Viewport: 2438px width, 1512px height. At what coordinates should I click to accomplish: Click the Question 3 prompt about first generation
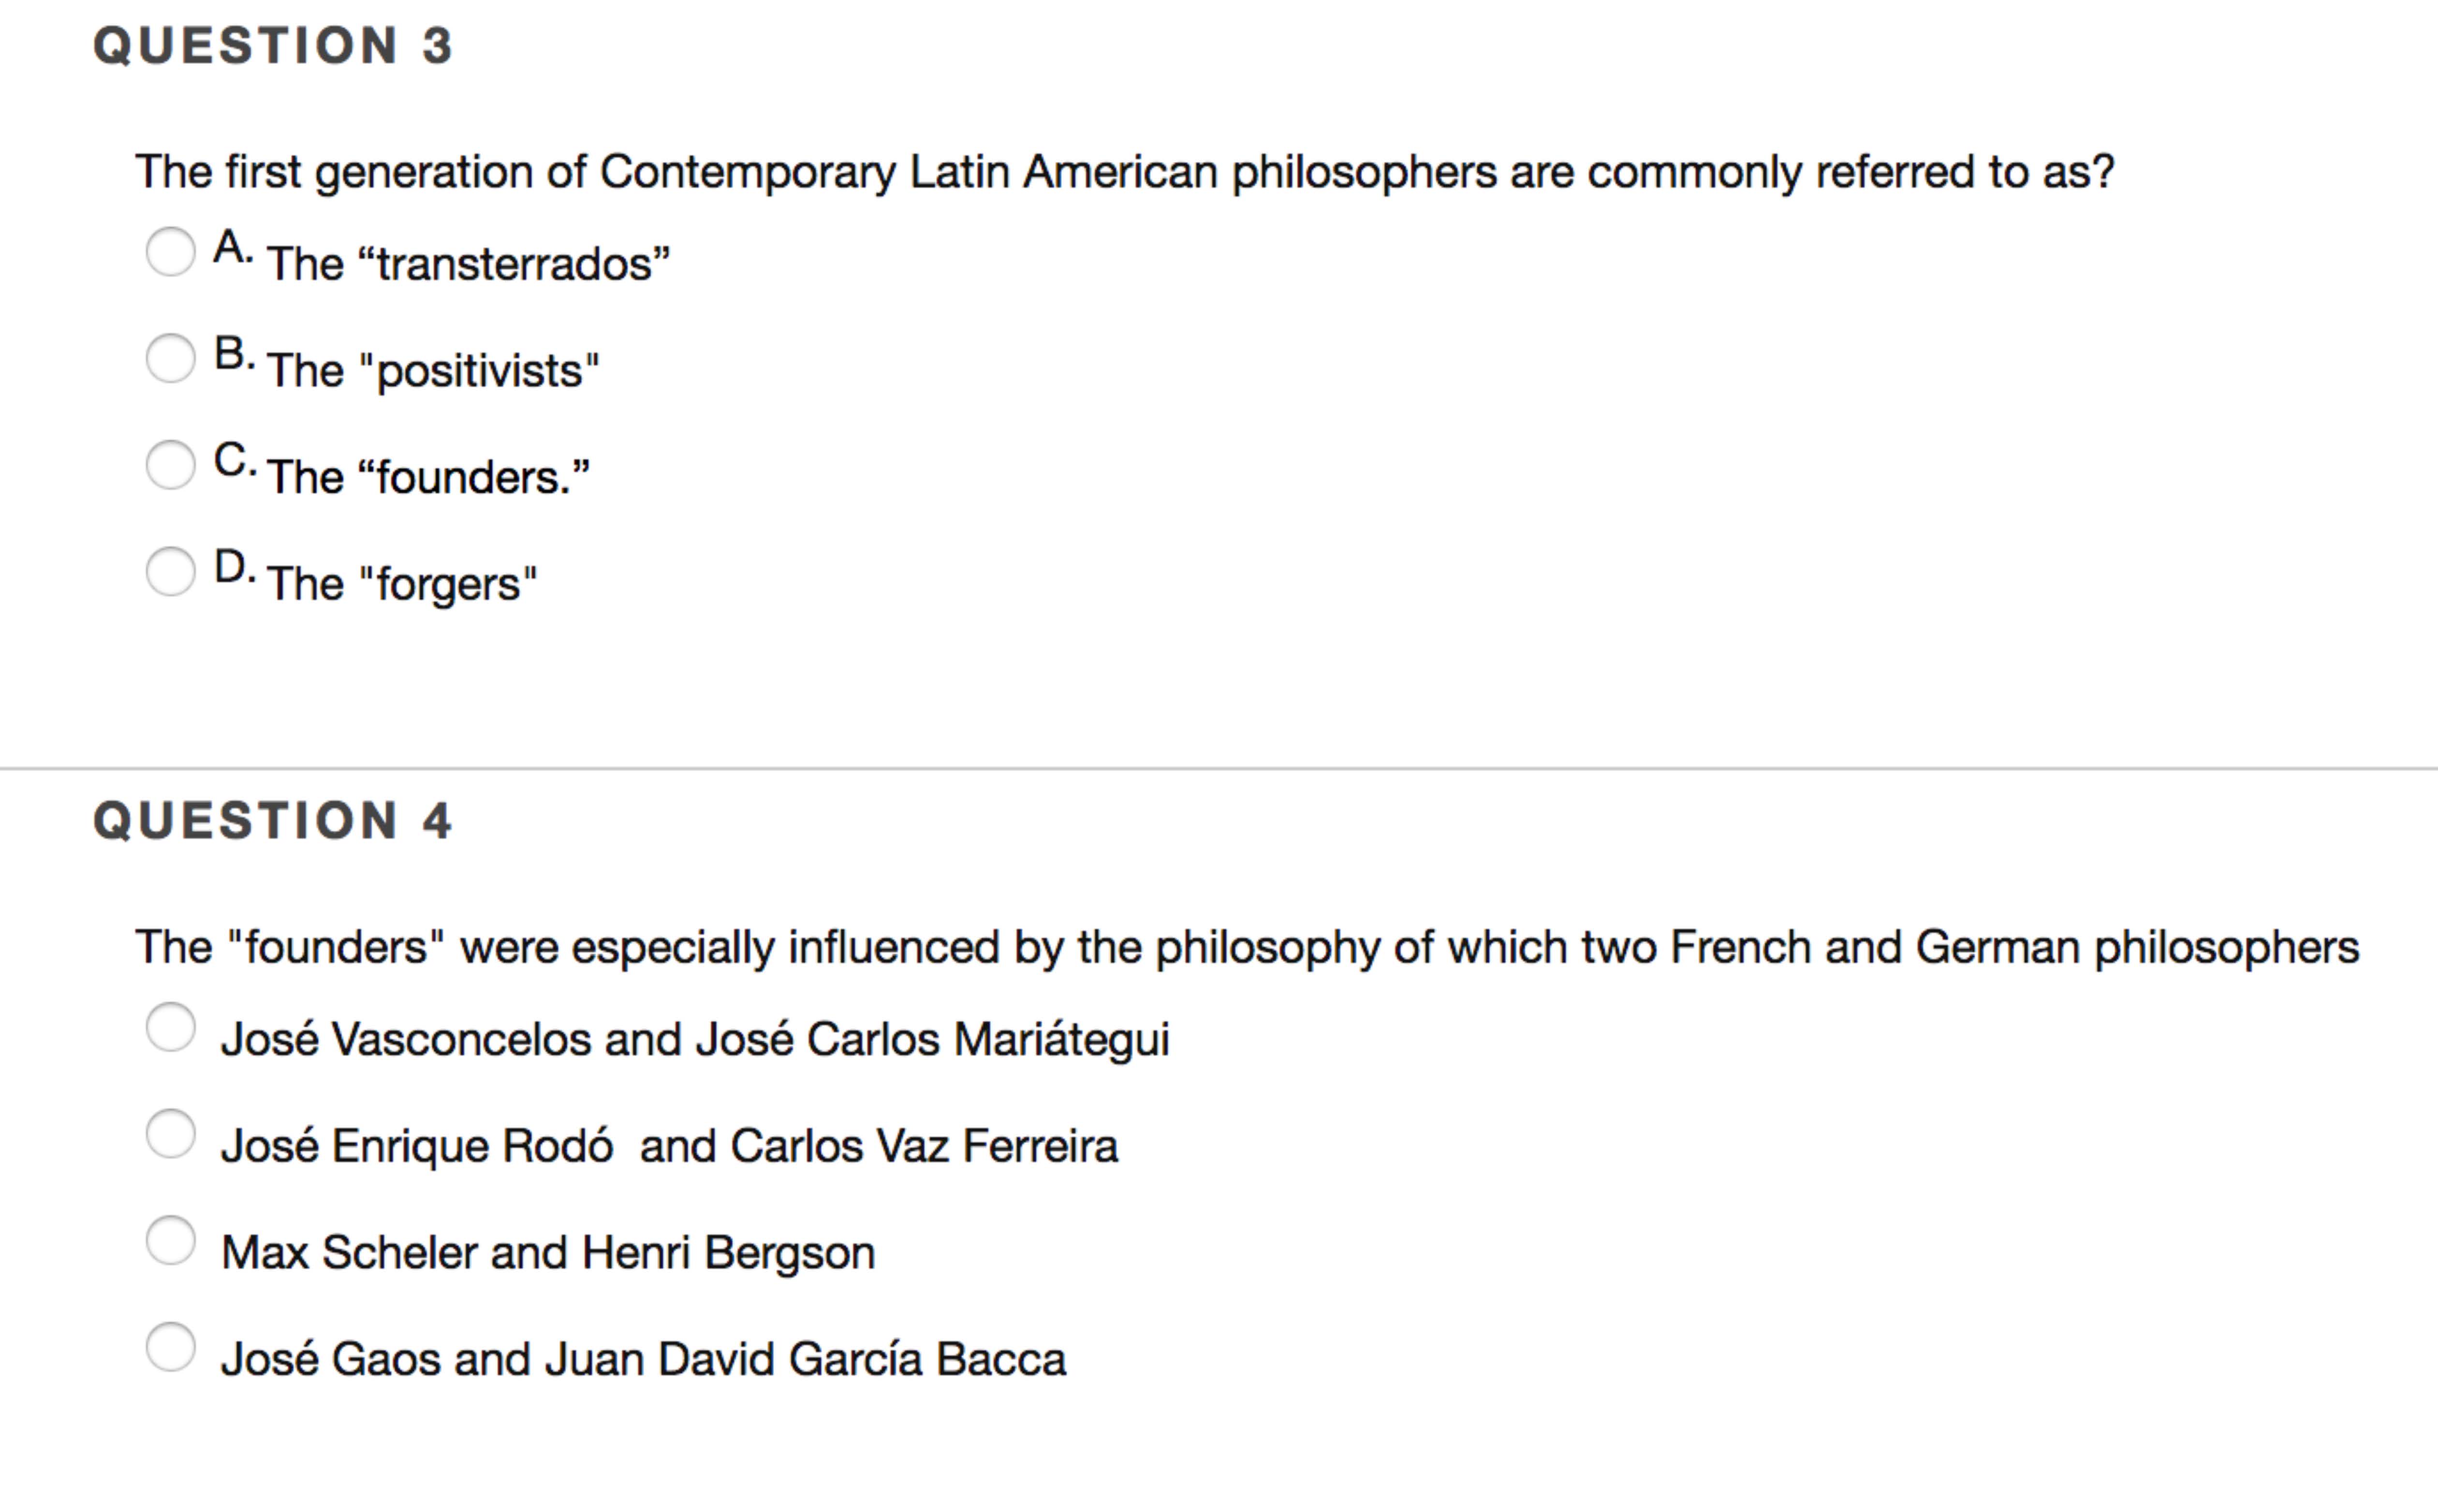tap(1124, 172)
